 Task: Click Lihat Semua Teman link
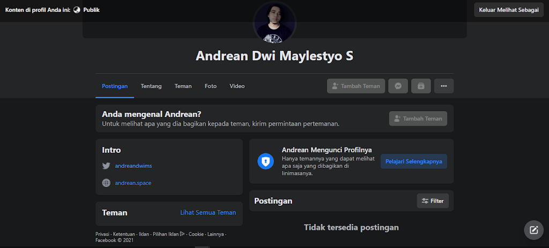(208, 212)
